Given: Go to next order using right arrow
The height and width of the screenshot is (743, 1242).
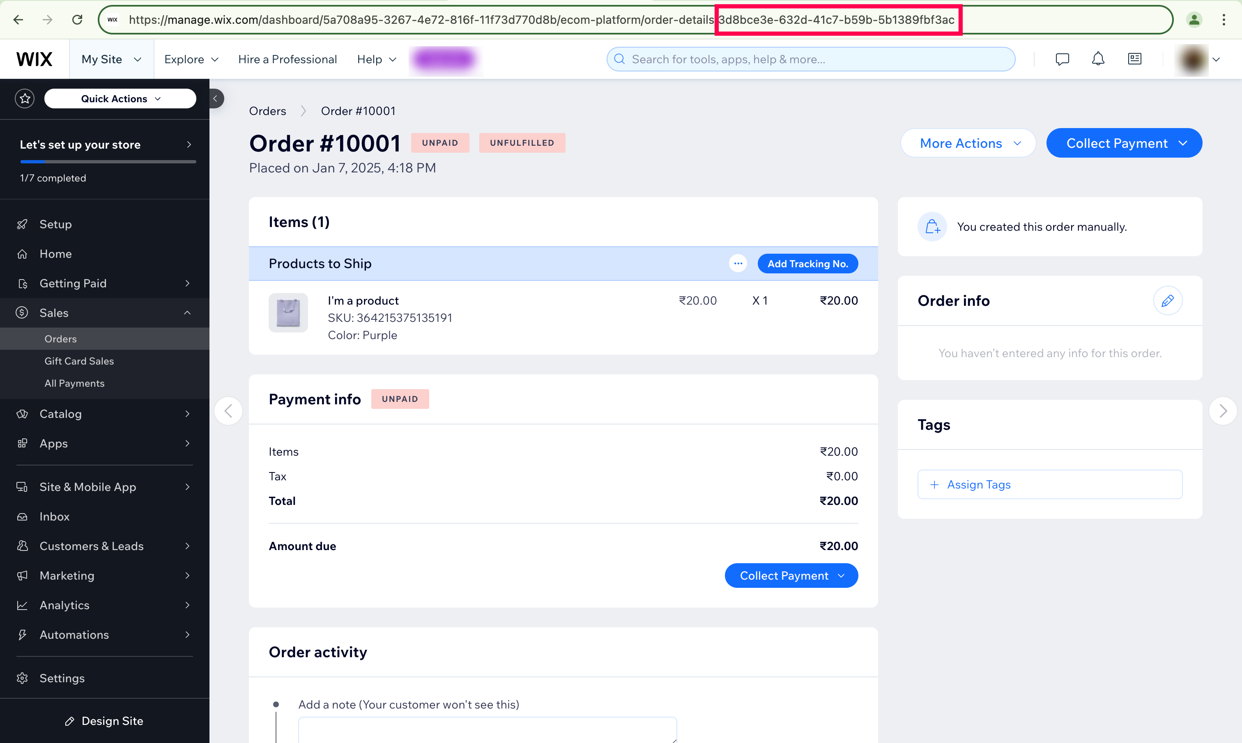Looking at the screenshot, I should coord(1222,411).
